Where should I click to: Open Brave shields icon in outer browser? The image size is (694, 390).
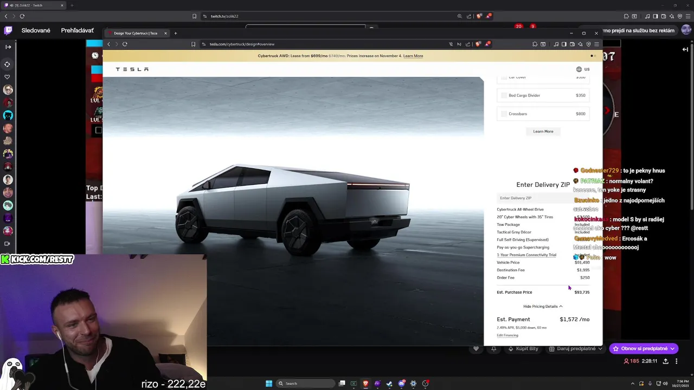point(479,16)
